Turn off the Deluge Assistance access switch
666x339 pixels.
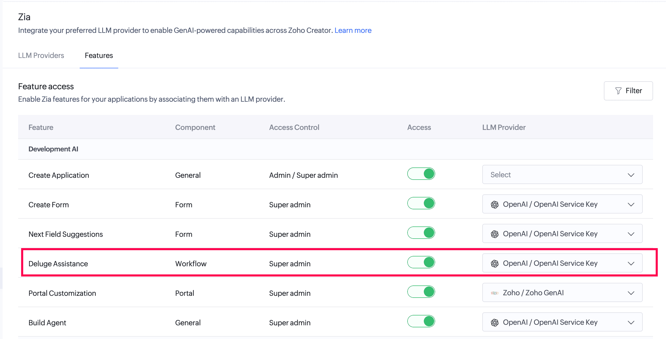pos(421,262)
